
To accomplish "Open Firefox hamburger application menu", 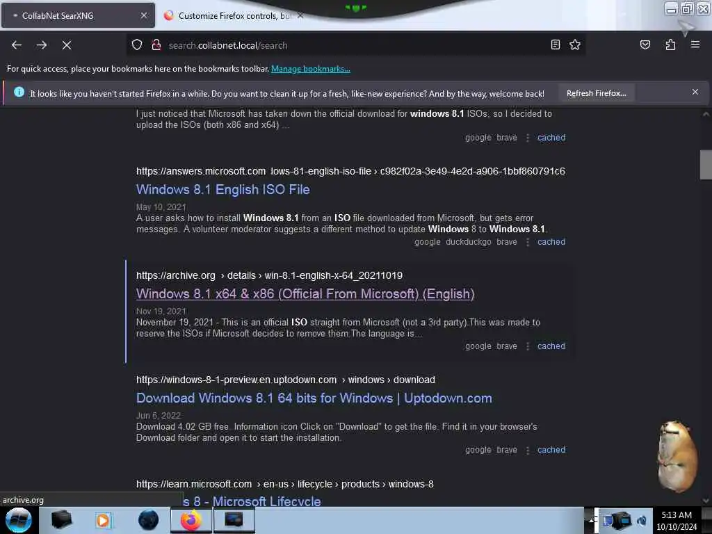I will click(x=695, y=44).
